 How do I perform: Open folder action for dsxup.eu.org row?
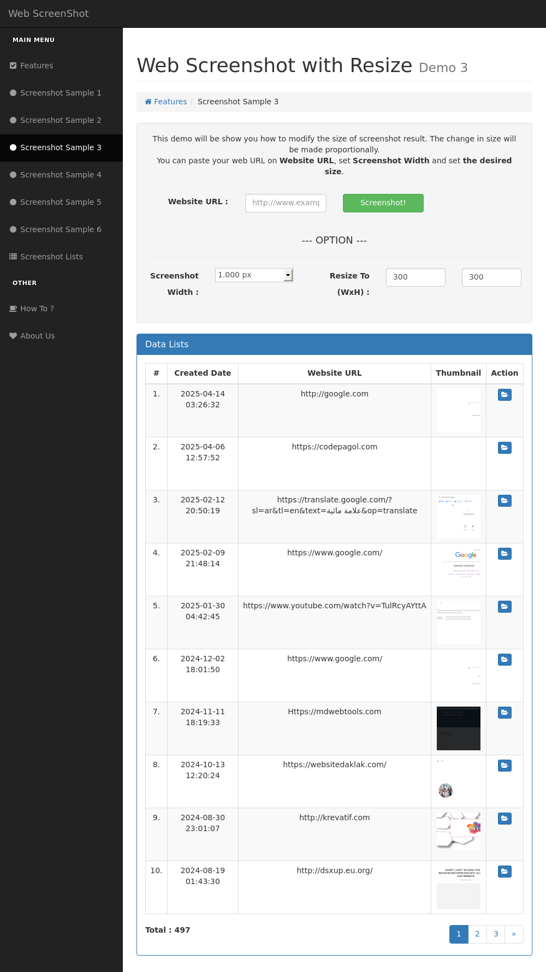point(505,872)
